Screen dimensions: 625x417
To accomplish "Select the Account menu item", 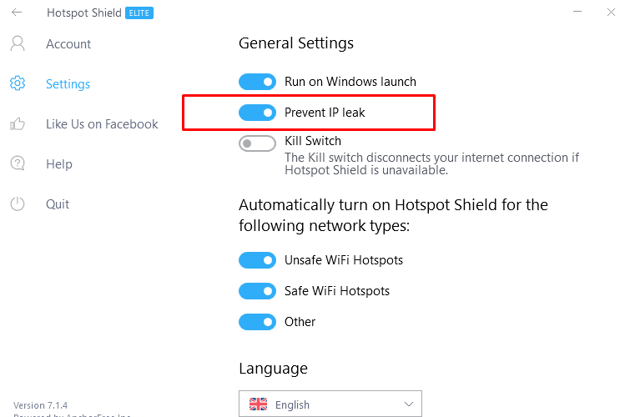I will click(x=68, y=44).
